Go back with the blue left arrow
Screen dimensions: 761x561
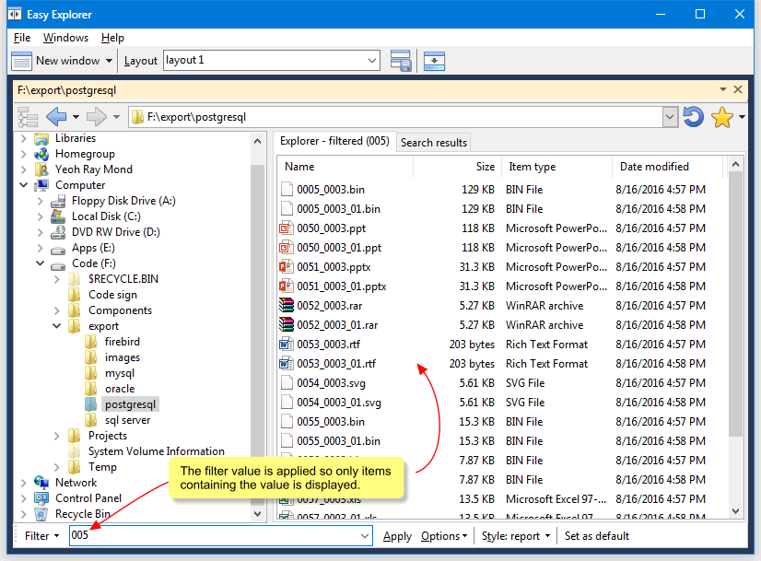click(56, 116)
